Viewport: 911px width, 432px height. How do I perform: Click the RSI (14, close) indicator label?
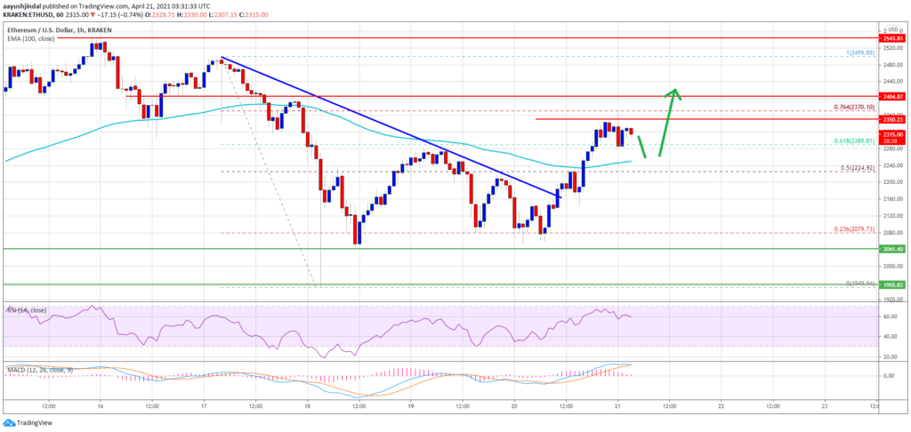tap(27, 310)
